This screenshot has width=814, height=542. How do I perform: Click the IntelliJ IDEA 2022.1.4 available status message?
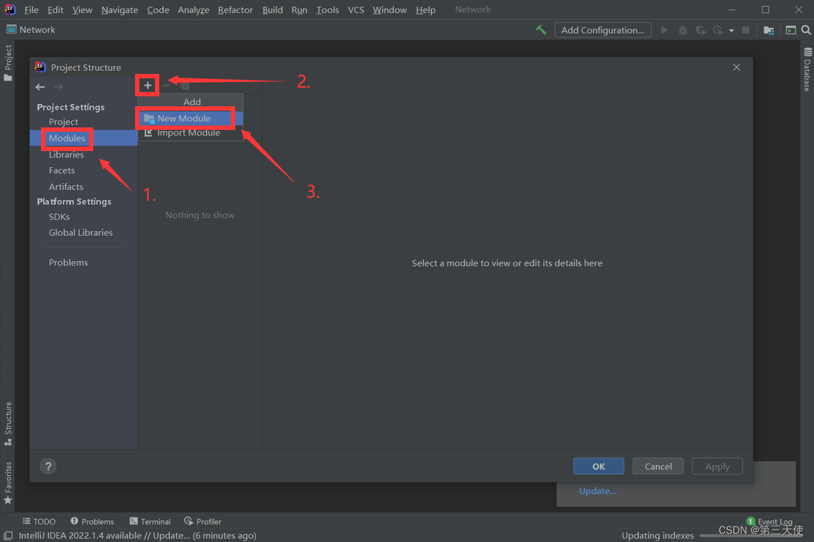[138, 536]
